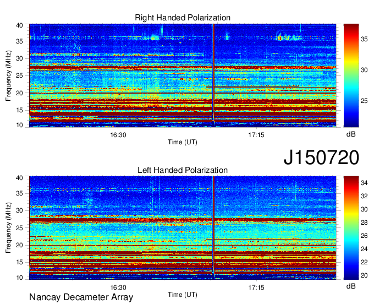
Task: Click the 'Right Handed Polarization' plot title
Action: pos(183,18)
